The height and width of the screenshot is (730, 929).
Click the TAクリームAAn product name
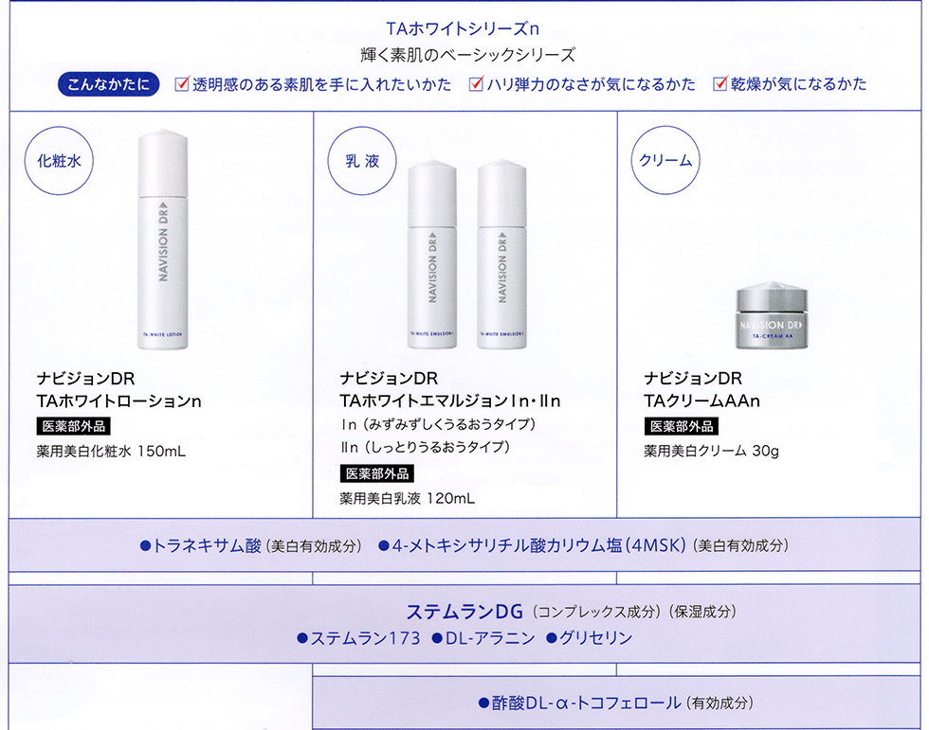click(702, 401)
